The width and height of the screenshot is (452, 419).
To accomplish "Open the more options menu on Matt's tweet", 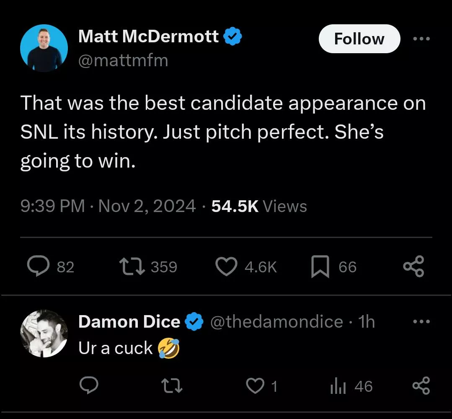I will 421,38.
